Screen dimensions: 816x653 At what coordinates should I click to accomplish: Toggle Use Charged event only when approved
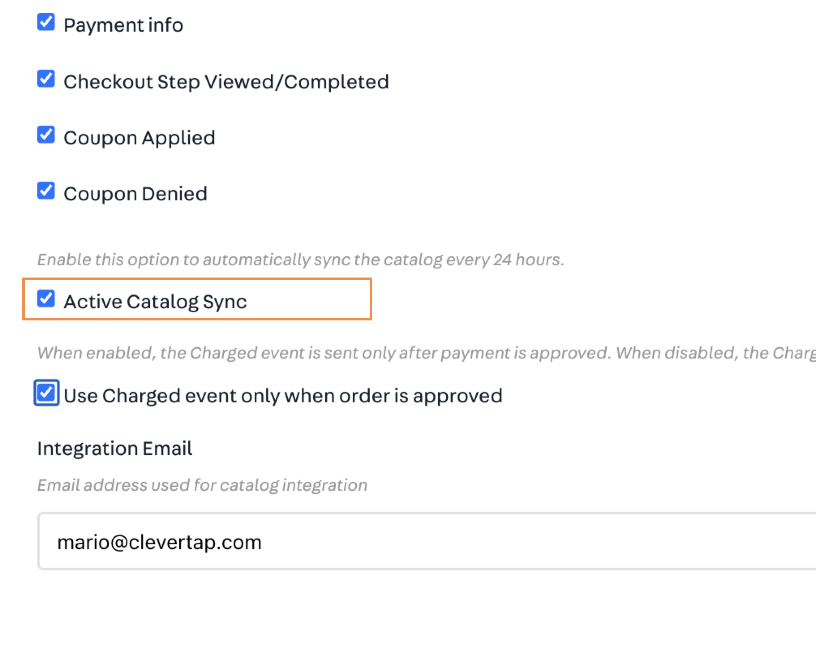point(46,393)
